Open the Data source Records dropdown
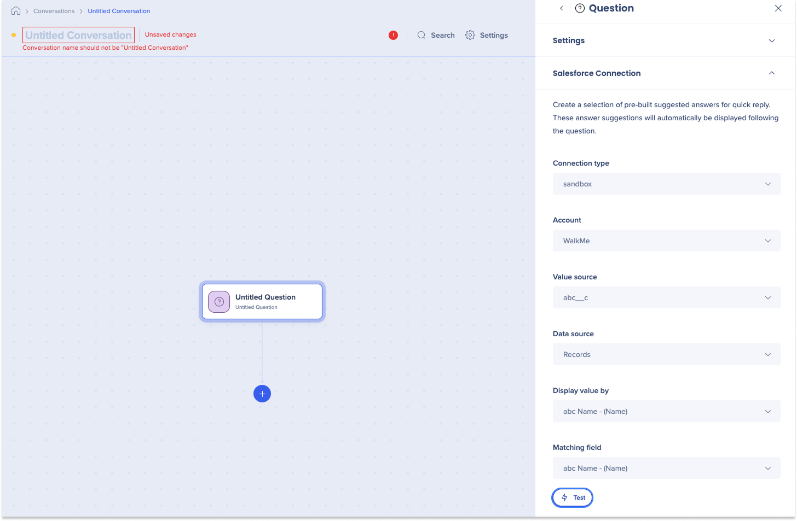Viewport: 797px width, 521px height. pyautogui.click(x=666, y=355)
